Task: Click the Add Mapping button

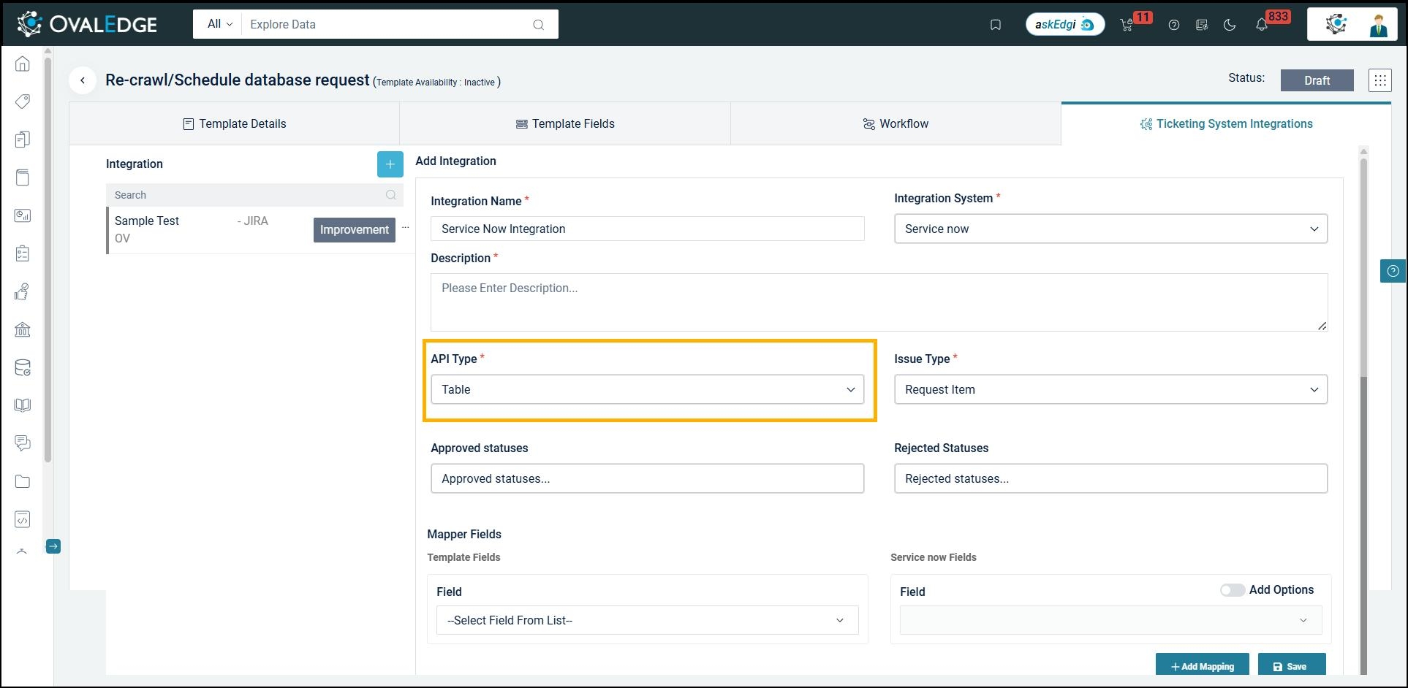Action: pyautogui.click(x=1202, y=666)
